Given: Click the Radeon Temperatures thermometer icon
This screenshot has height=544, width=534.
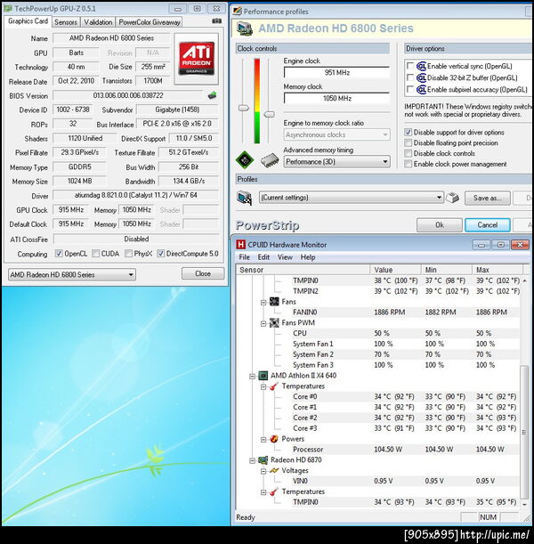Looking at the screenshot, I should tap(274, 491).
